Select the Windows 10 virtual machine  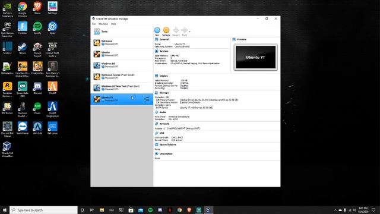122,65
